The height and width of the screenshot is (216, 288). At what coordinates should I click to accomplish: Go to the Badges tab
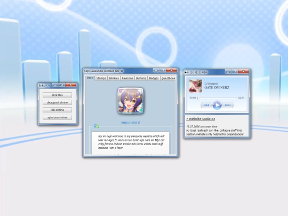(154, 78)
